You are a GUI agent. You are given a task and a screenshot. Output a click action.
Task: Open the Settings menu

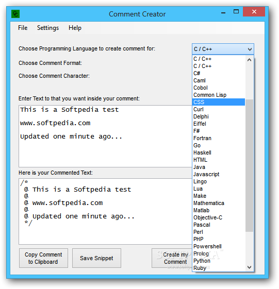click(x=48, y=28)
